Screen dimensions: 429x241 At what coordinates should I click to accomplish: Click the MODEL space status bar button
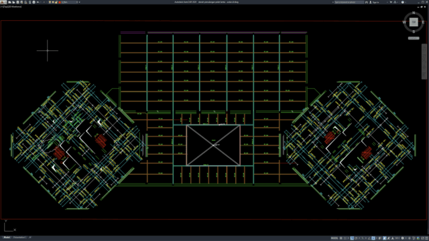pos(334,238)
